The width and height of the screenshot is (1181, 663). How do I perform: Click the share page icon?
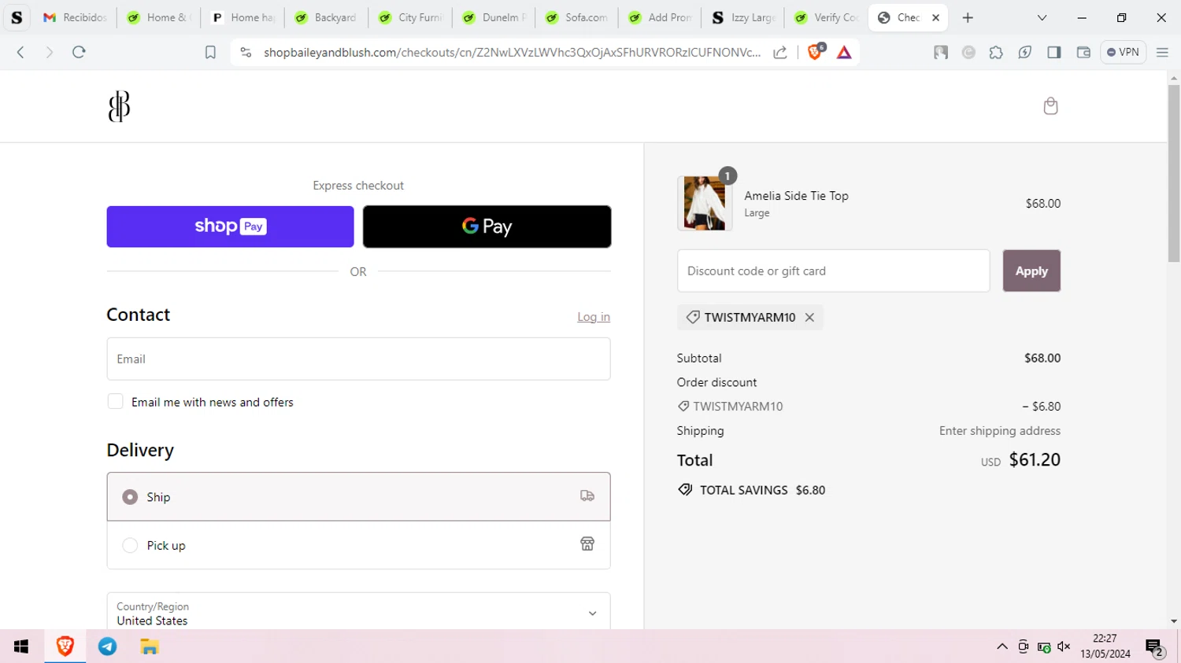point(780,52)
